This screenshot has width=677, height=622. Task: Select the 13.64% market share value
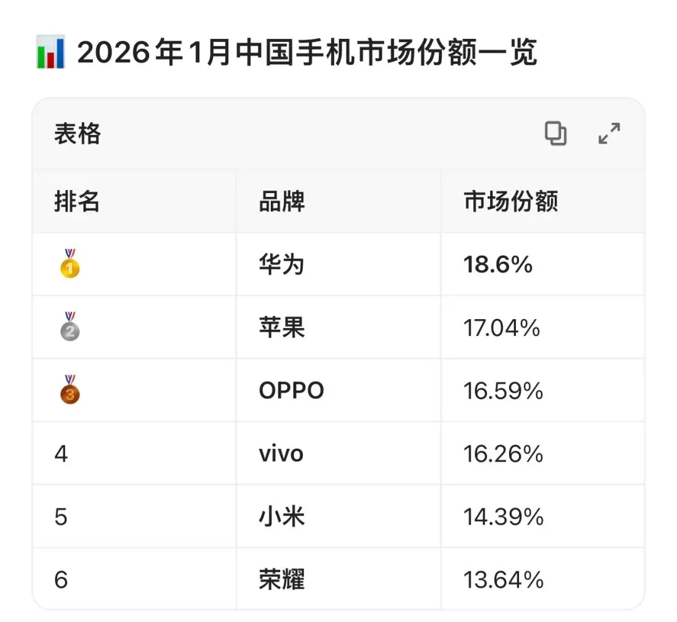[x=503, y=579]
